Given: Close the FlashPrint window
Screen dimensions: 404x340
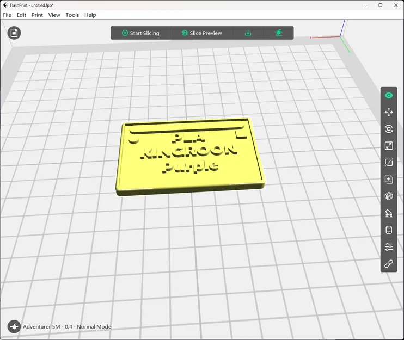Looking at the screenshot, I should point(396,5).
